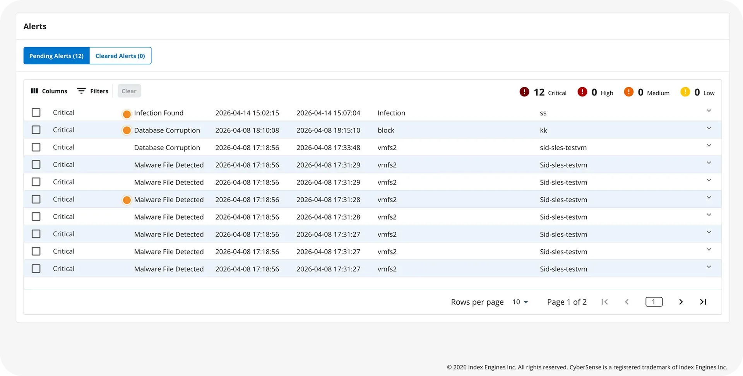Switch to Cleared Alerts tab
Screen dimensions: 743x376
[x=120, y=56]
